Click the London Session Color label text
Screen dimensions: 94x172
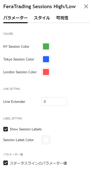[x=20, y=72]
